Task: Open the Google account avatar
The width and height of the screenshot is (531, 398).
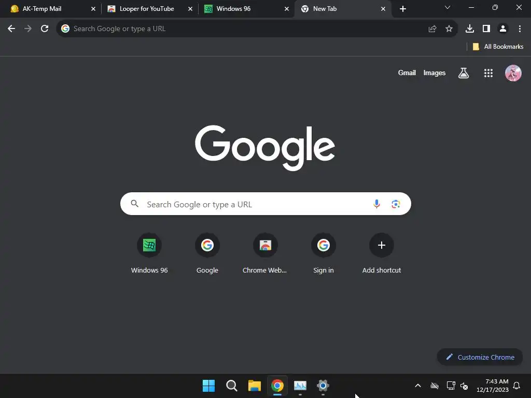Action: (513, 73)
